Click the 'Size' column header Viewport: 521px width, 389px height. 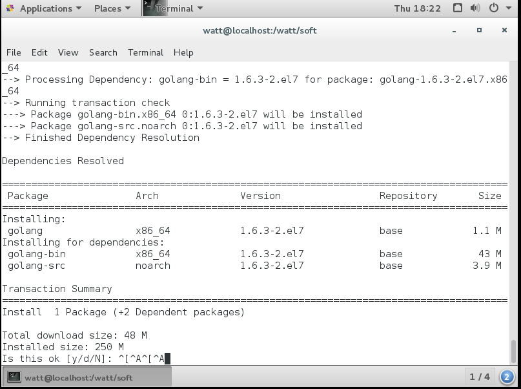click(490, 196)
